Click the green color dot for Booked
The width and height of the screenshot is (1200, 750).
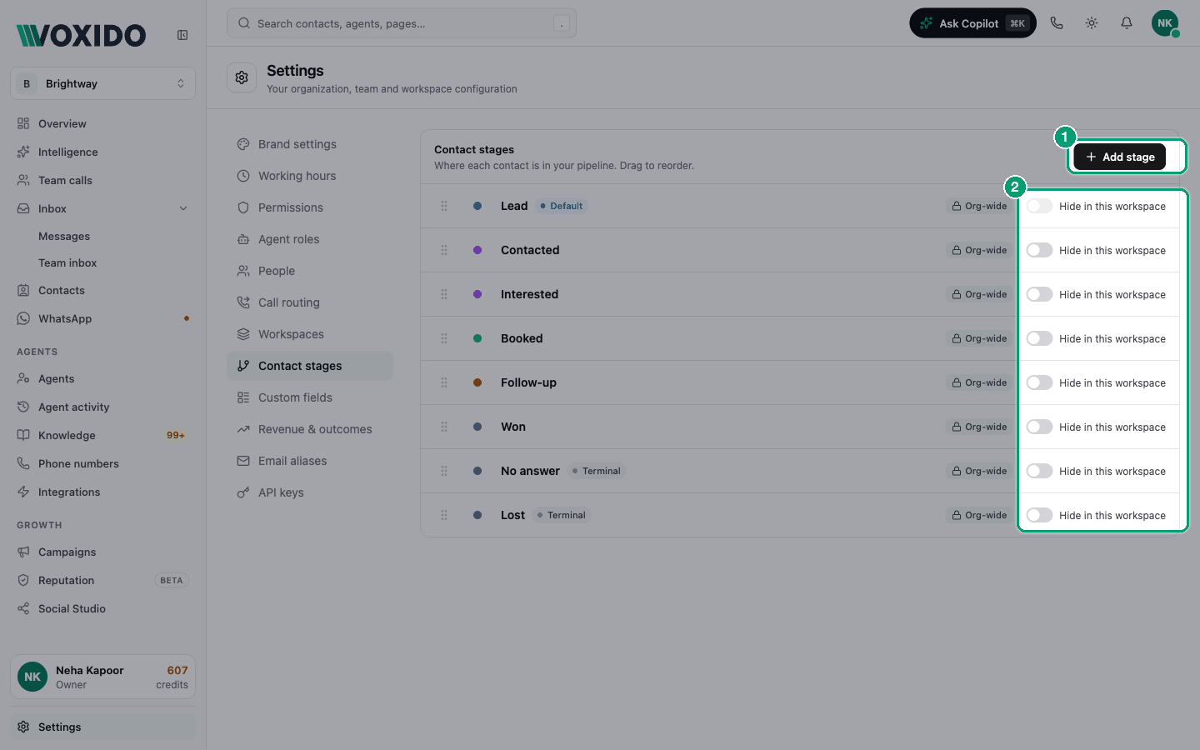477,338
